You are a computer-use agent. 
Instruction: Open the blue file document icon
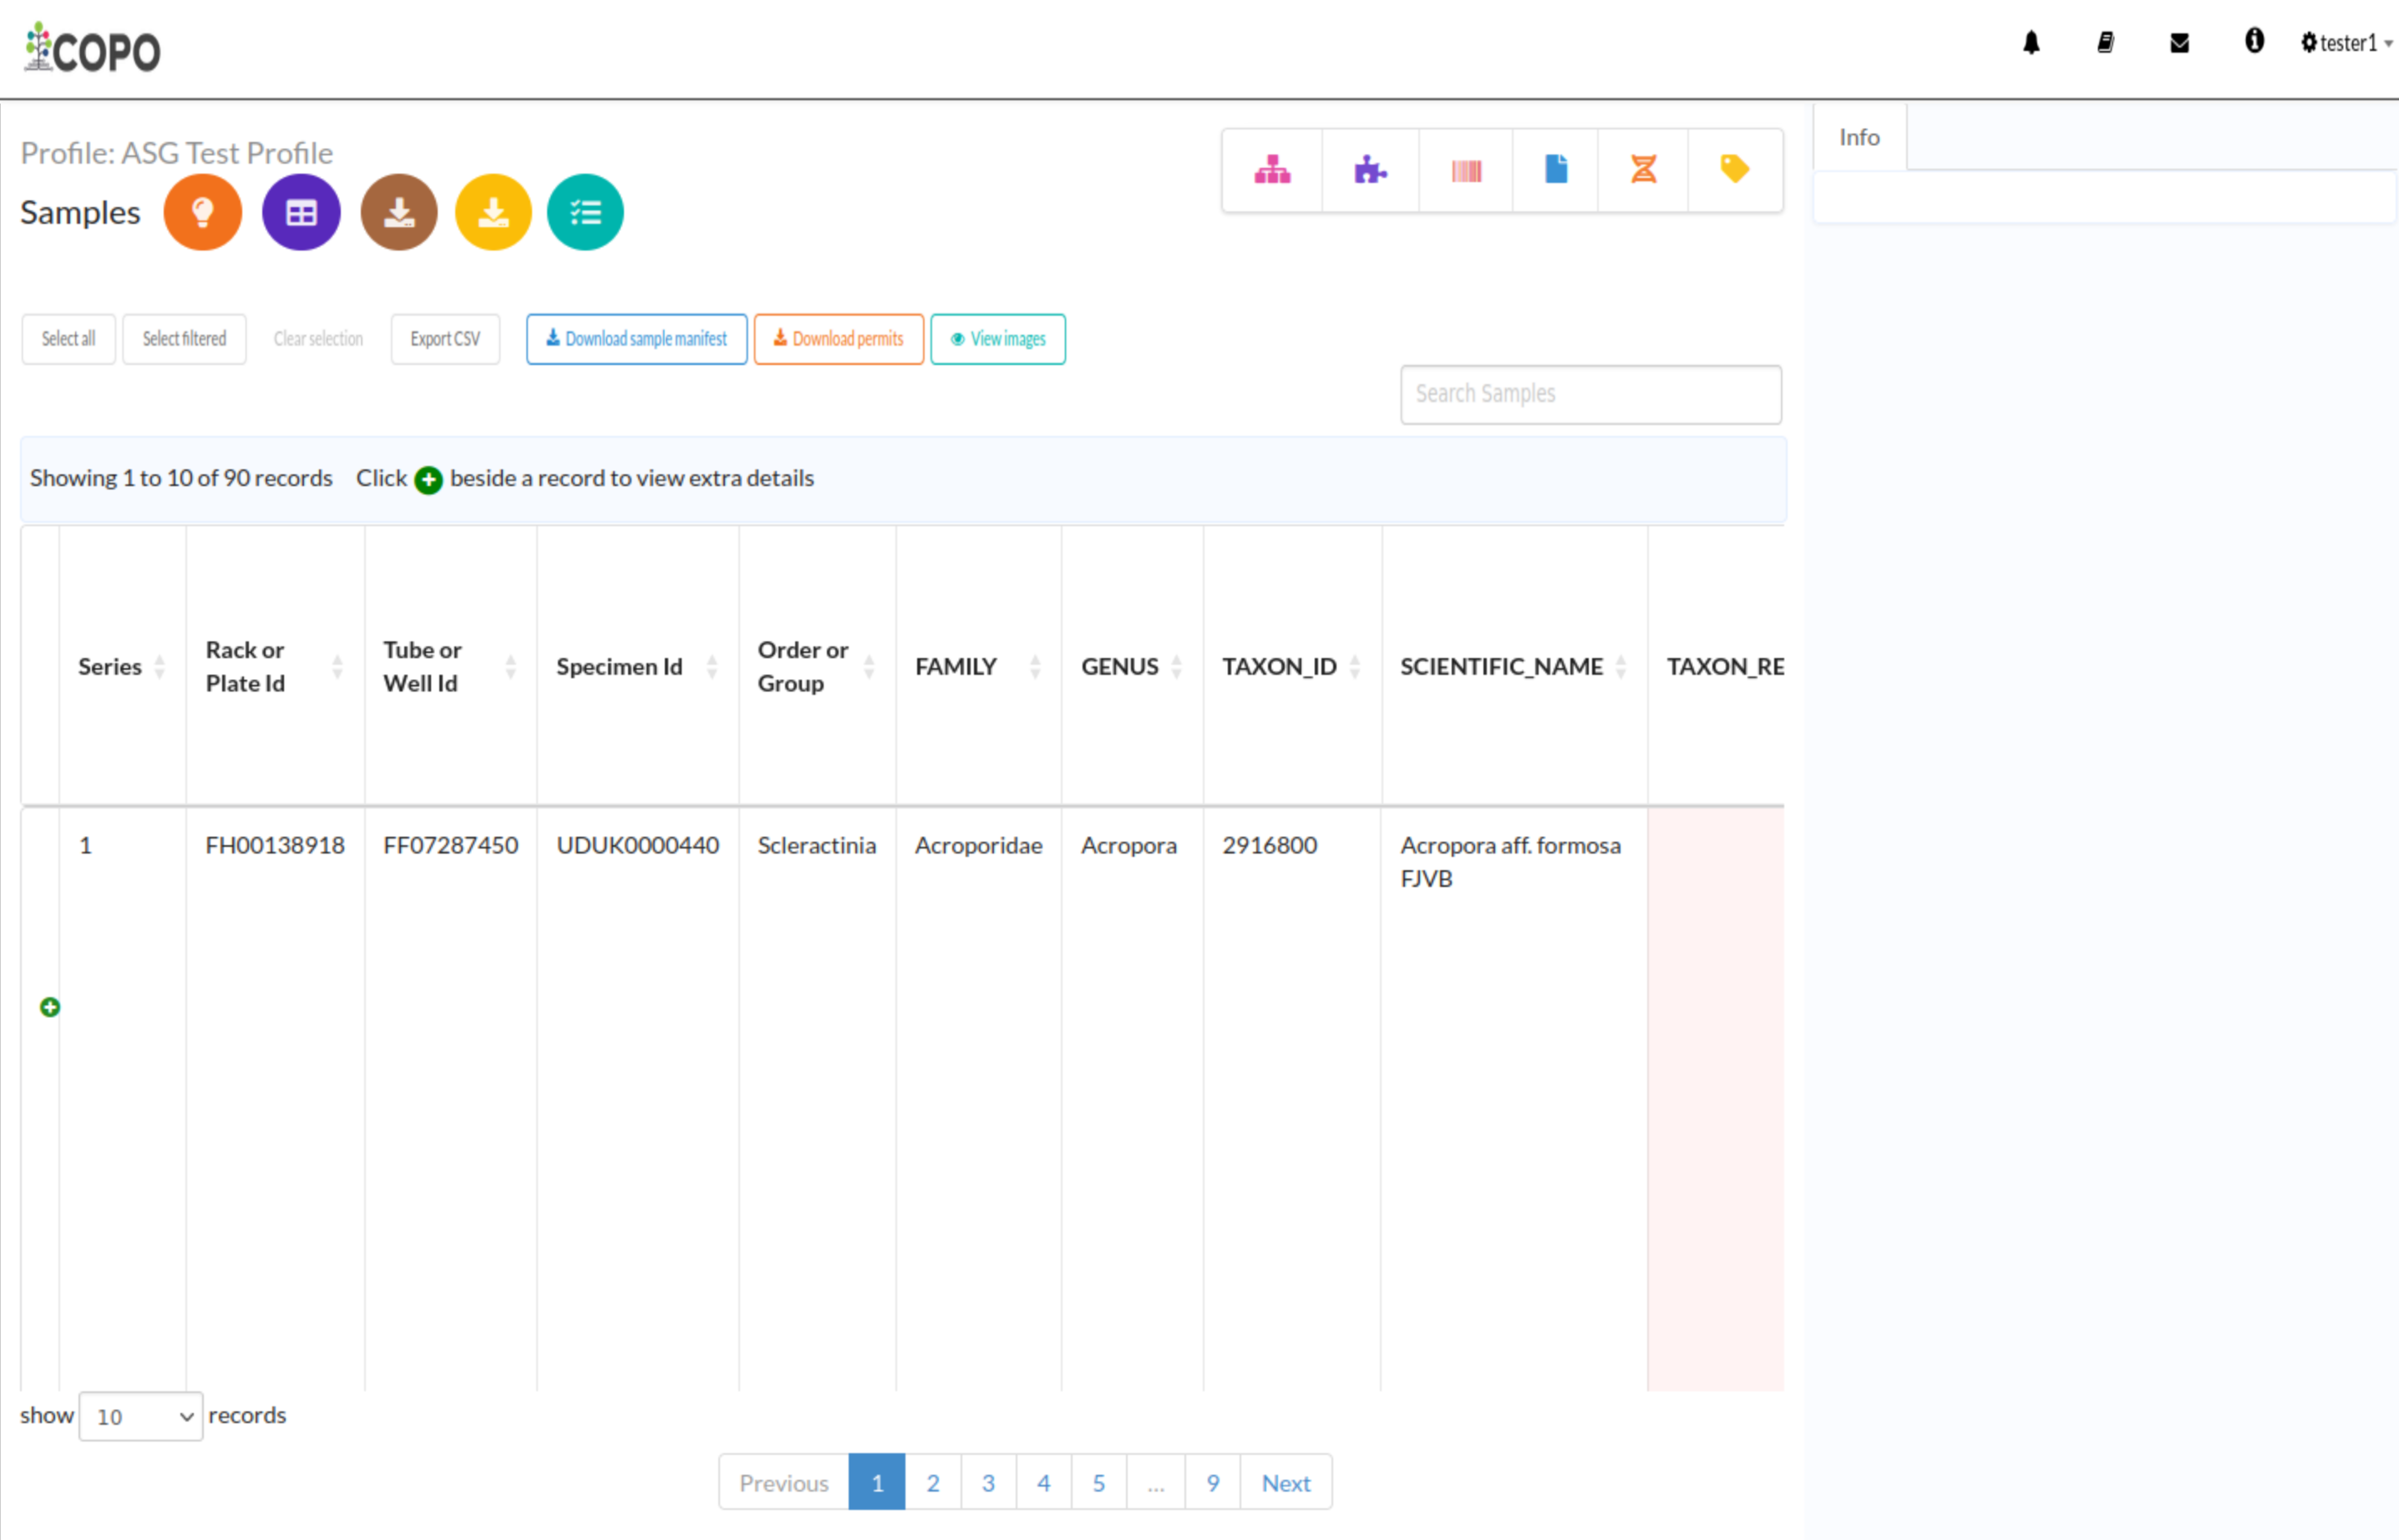coord(1555,170)
